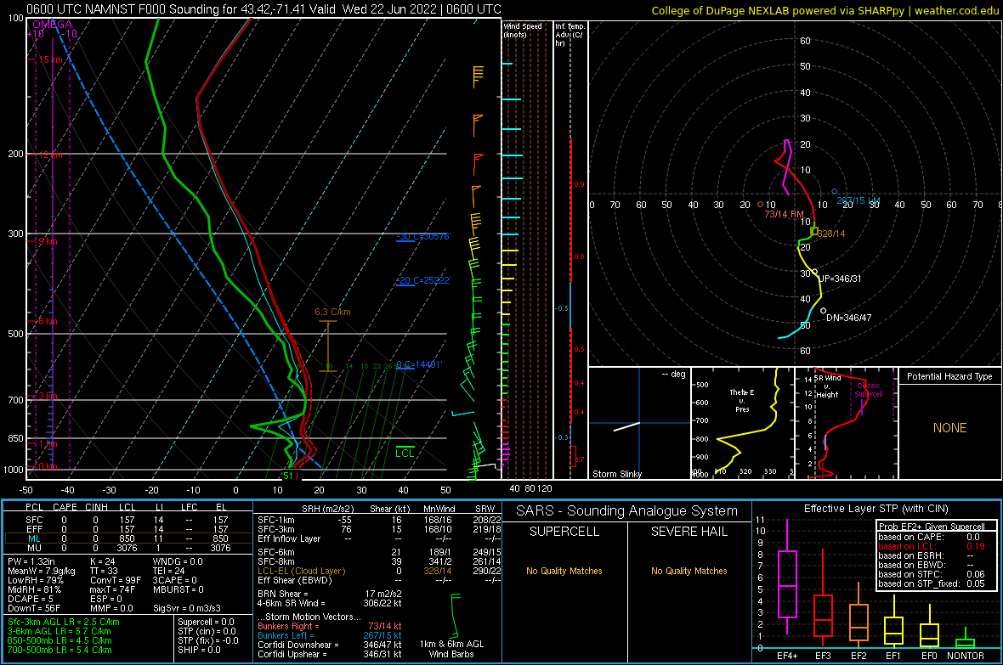Click the 6.3 C/km lapse rate bracket

click(x=328, y=343)
